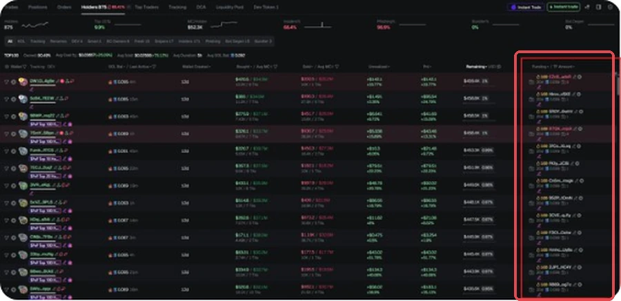Click the purple tag under wallet 9BWP
This screenshot has width=621, height=301.
click(x=45, y=124)
